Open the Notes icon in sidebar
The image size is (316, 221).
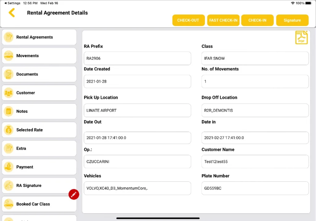pos(8,111)
